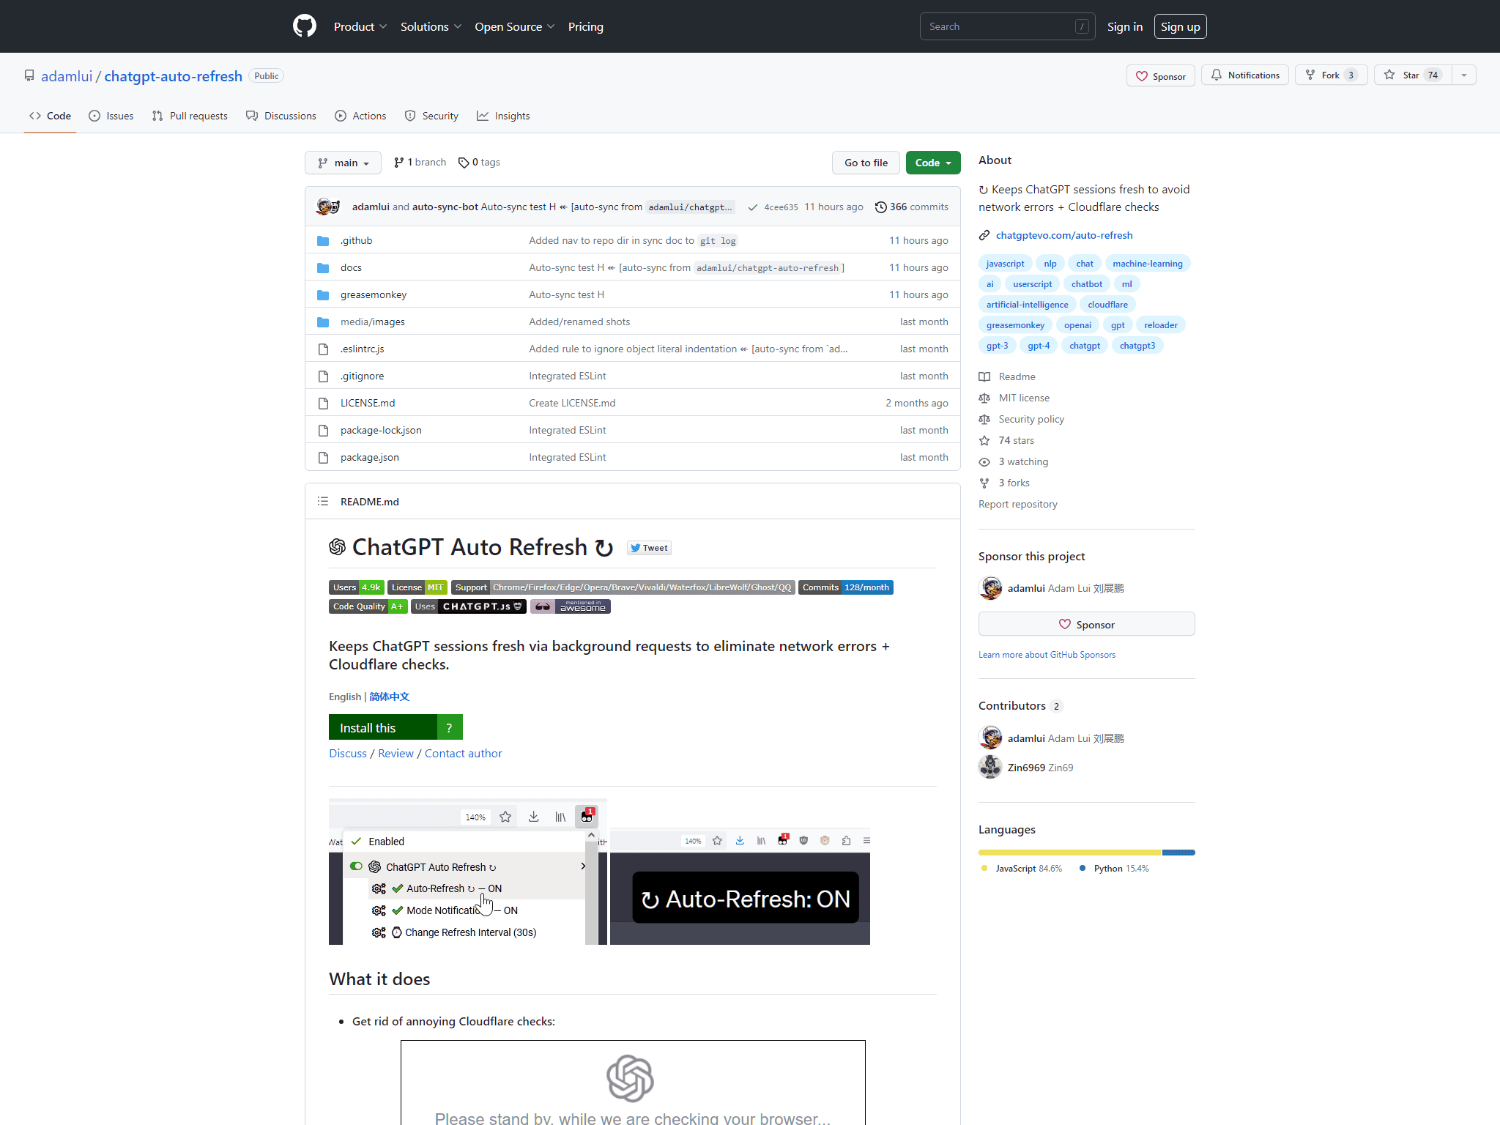Screen dimensions: 1500x1125
Task: Switch to the Actions tab
Action: (360, 116)
